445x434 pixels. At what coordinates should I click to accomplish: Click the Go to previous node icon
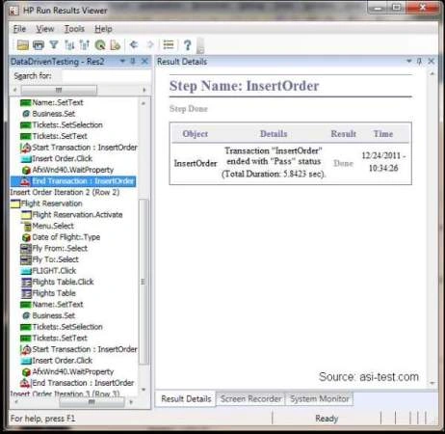coord(69,45)
